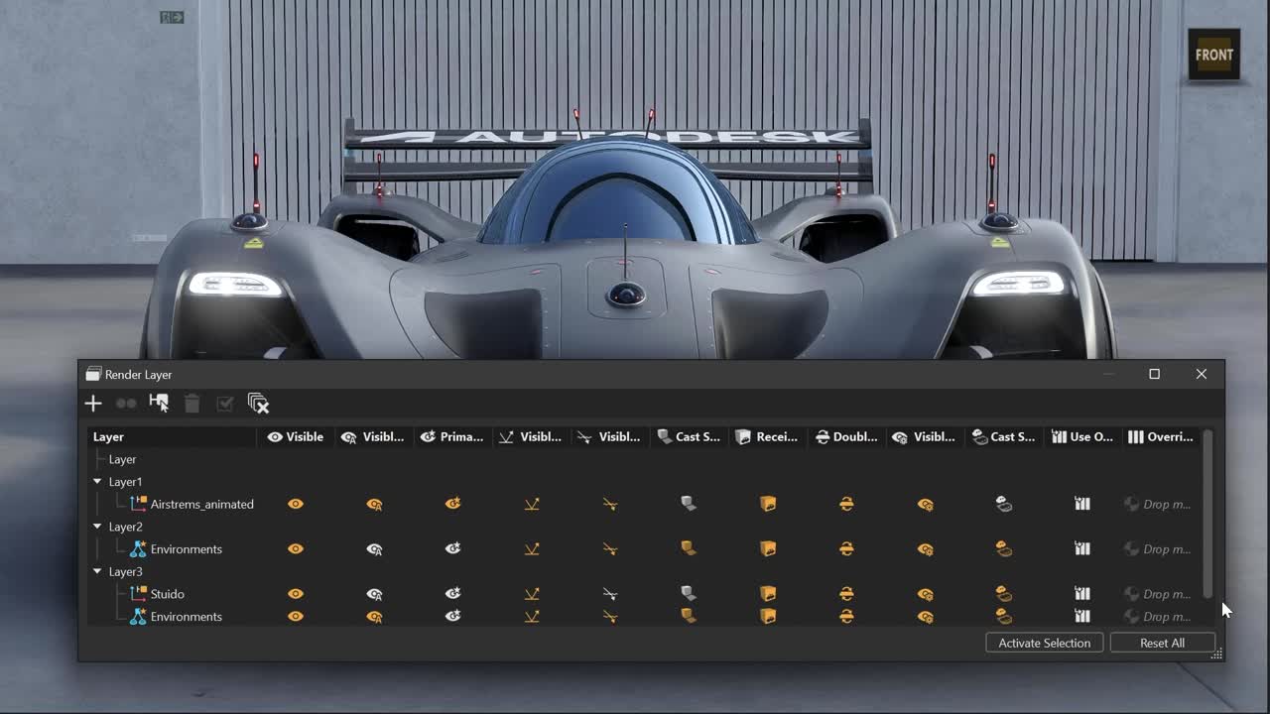Toggle Doubl... sided icon for Layer3's Environments

(846, 616)
